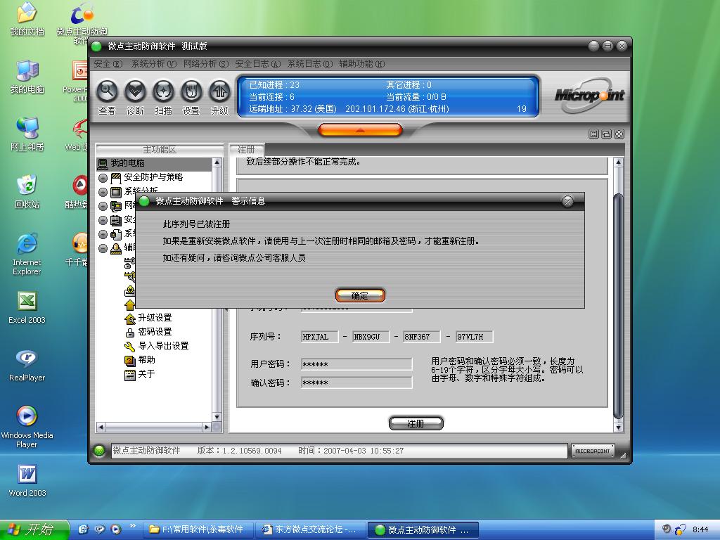Open the 诊断 (Diagnose) toolbar icon
The height and width of the screenshot is (540, 720).
(136, 92)
